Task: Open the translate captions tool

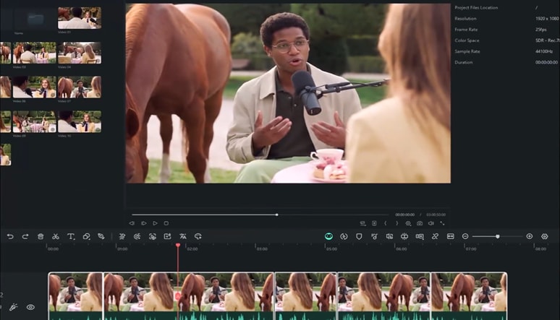Action: pos(183,236)
